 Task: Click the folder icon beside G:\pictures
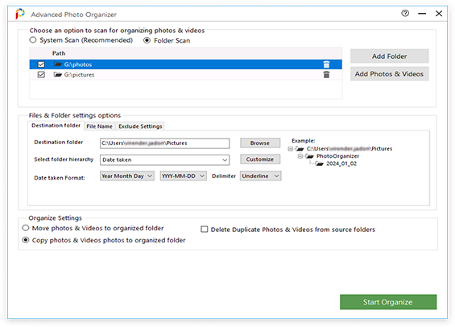coord(58,75)
